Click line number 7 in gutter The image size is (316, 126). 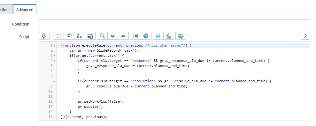tap(51, 76)
